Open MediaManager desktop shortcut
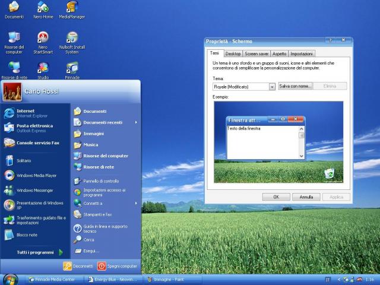 pos(72,9)
